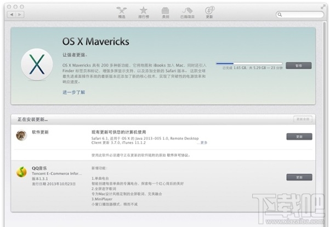Expand the '更多' link in software update description
The image size is (329, 227).
[204, 143]
